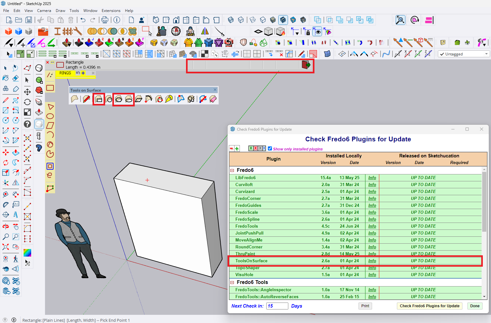Select the RINGS tab
491x323 pixels.
65,73
